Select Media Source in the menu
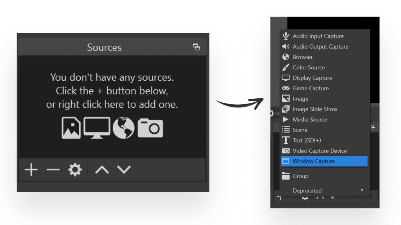401x225 pixels. click(324, 119)
